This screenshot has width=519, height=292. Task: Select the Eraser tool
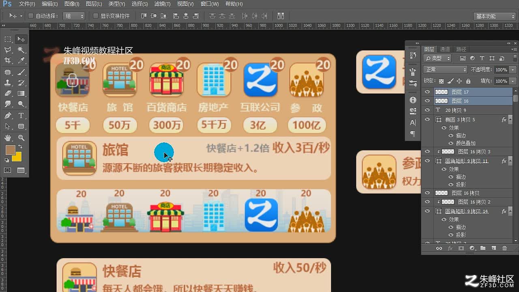coord(8,93)
